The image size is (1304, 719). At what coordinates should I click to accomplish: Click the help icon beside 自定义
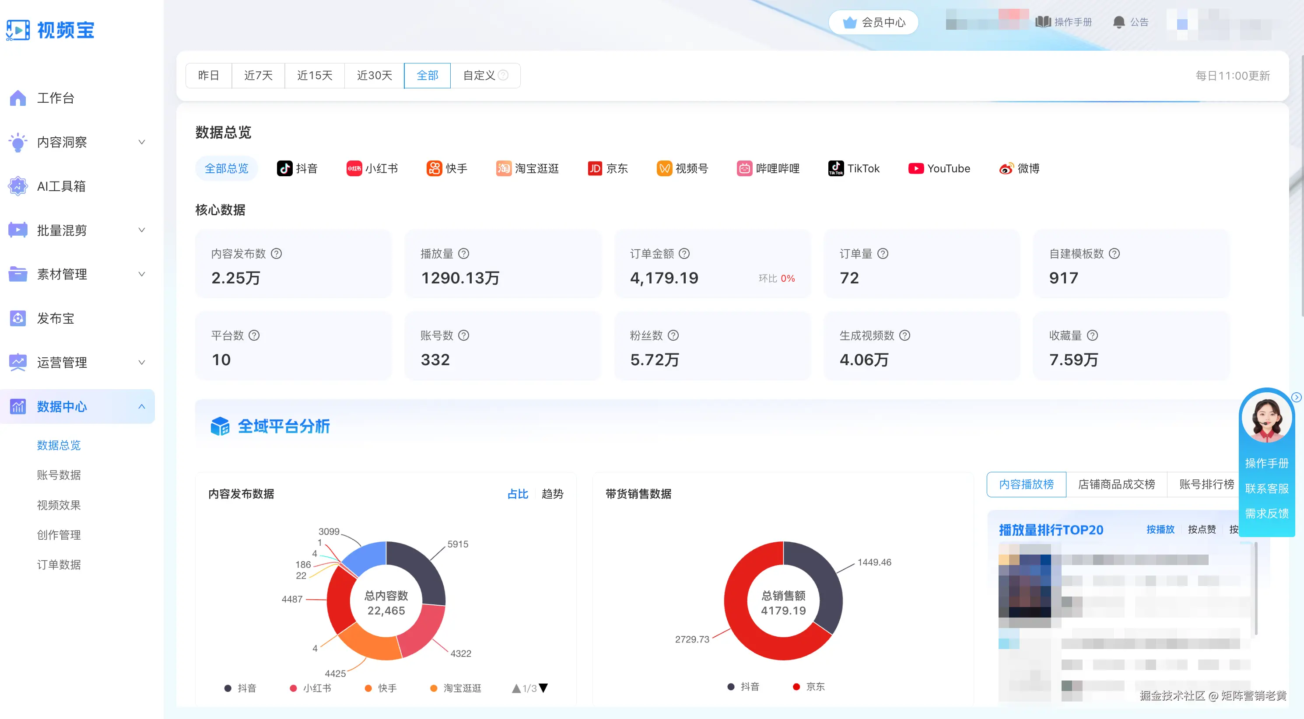click(503, 75)
